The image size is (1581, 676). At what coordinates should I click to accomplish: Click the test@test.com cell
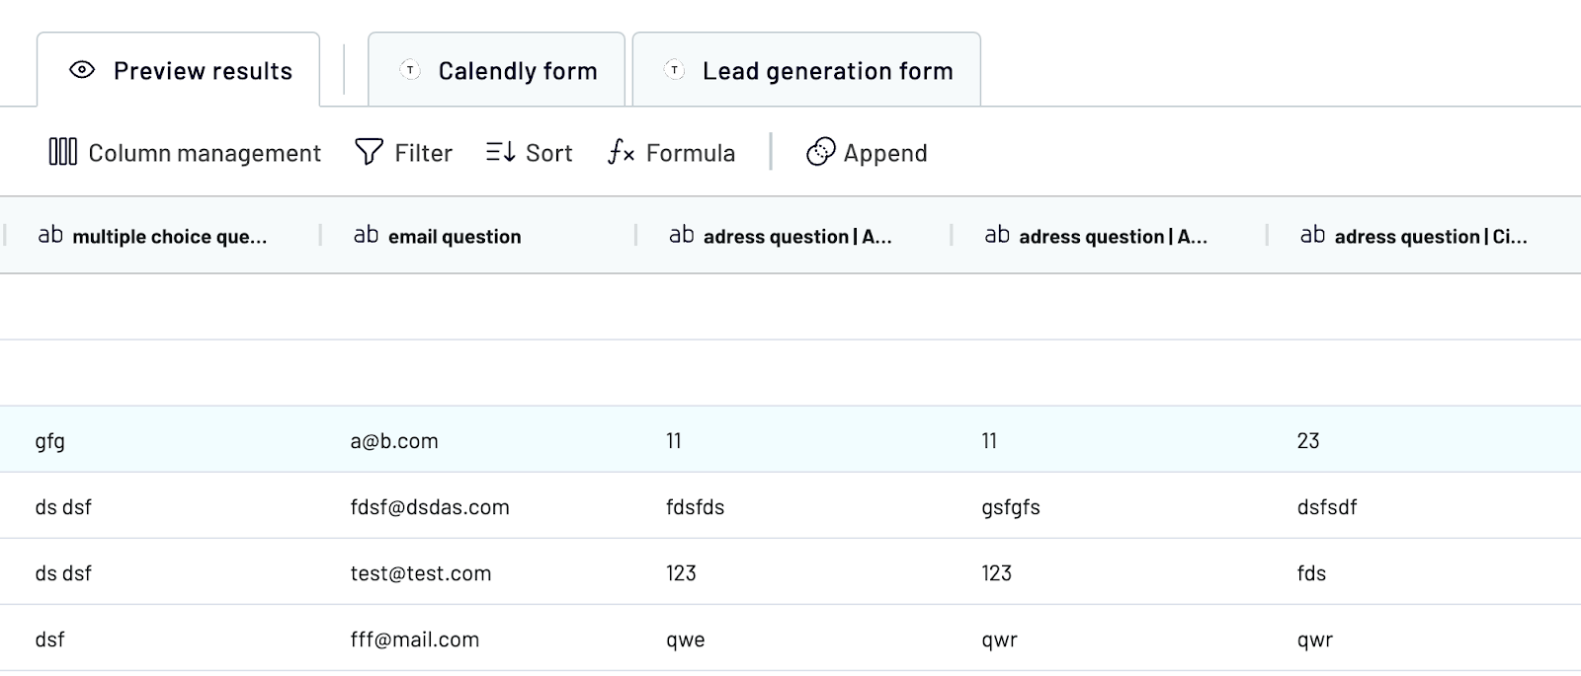click(421, 573)
